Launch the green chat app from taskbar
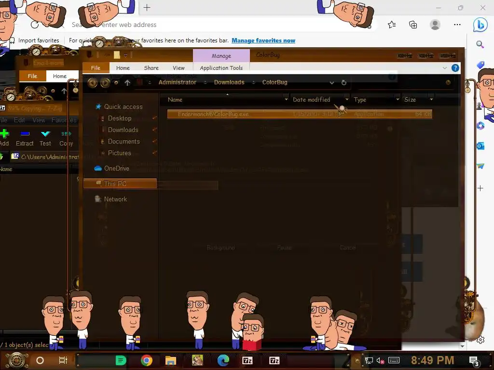Image resolution: width=494 pixels, height=370 pixels. (x=121, y=360)
